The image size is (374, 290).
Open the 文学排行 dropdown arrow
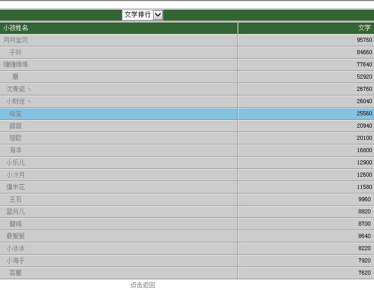(158, 15)
